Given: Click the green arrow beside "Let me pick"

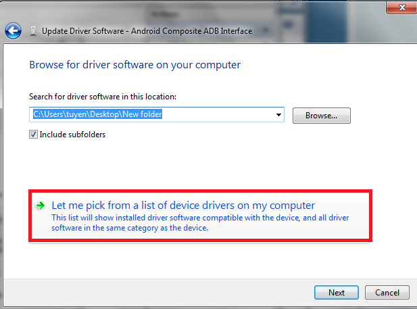Looking at the screenshot, I should pos(41,206).
